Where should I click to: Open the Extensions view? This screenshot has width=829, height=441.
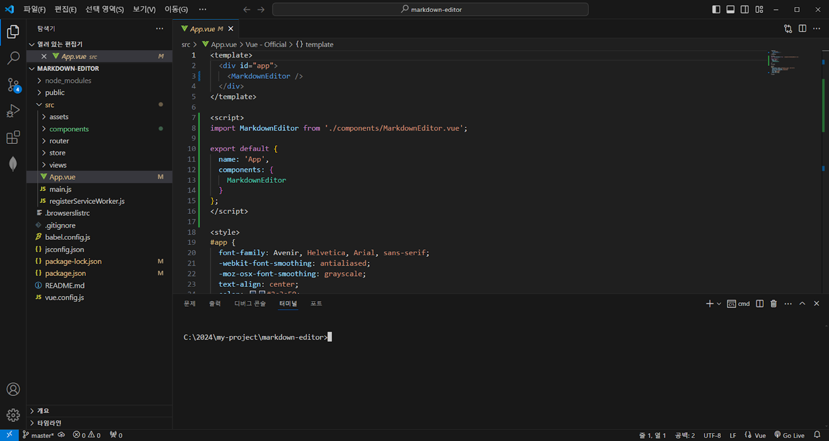click(13, 137)
